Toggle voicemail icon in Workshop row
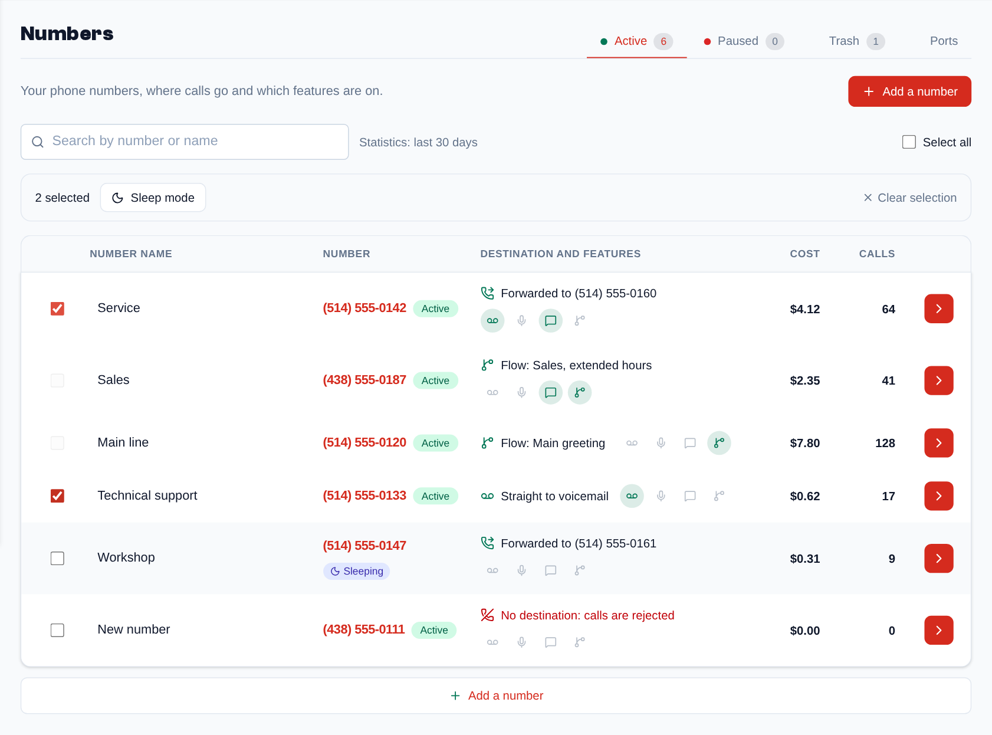The image size is (992, 735). [492, 570]
